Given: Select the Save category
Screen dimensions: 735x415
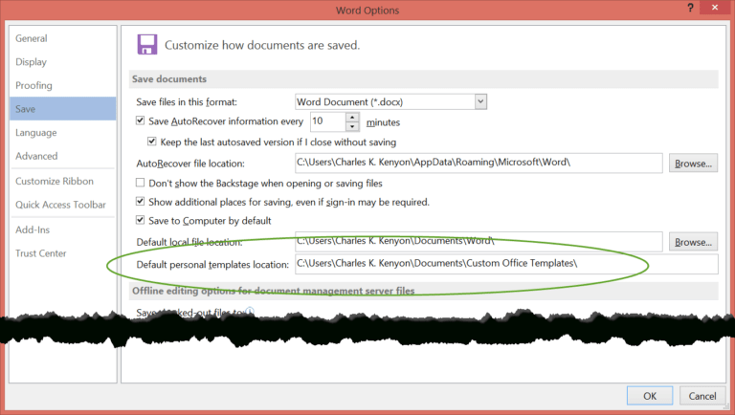Looking at the screenshot, I should coord(63,109).
